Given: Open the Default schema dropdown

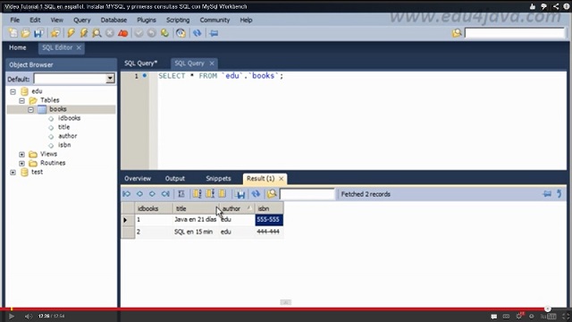Looking at the screenshot, I should (x=110, y=79).
